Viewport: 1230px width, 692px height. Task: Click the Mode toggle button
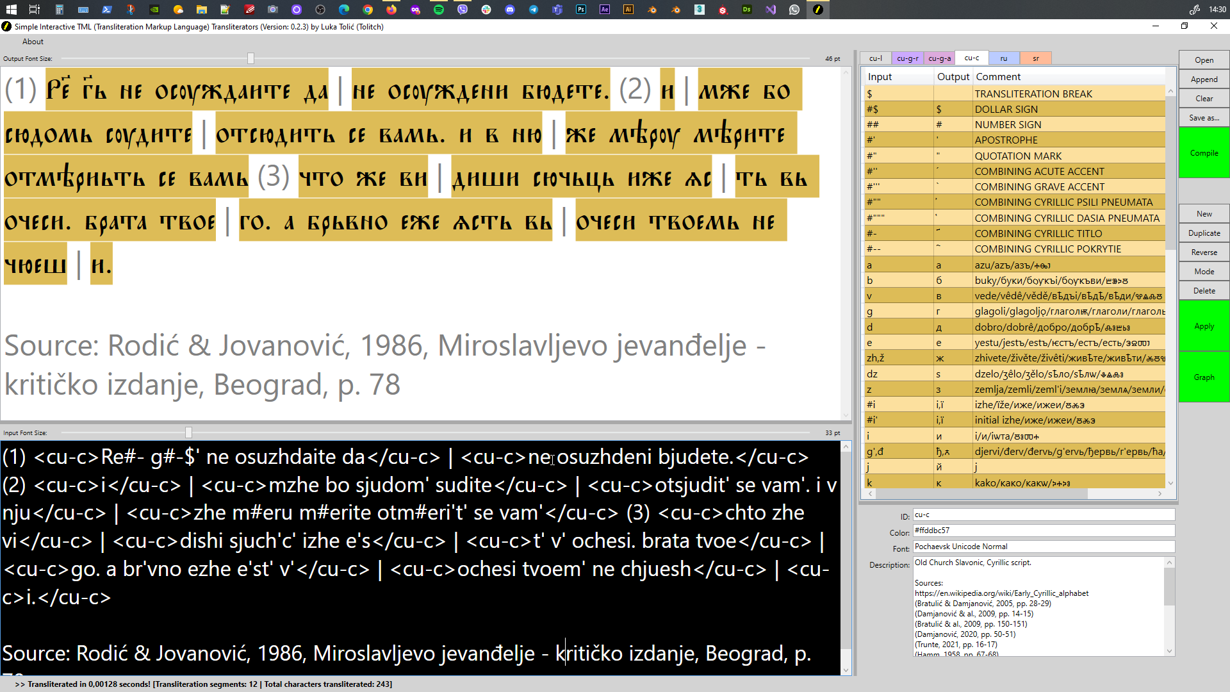1203,271
